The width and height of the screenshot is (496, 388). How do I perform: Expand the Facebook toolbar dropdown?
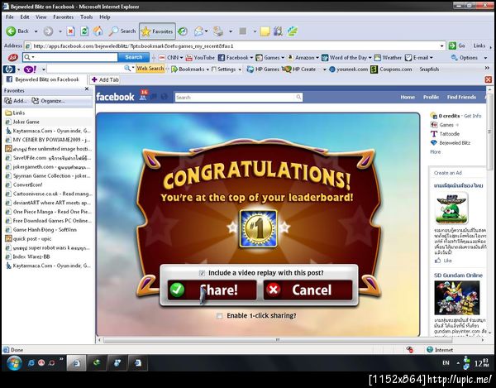(x=251, y=58)
